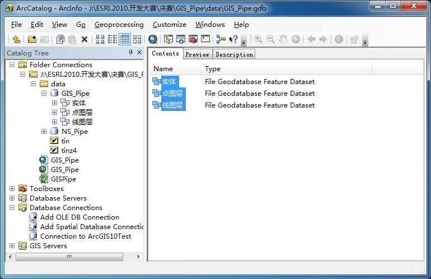Image resolution: width=431 pixels, height=279 pixels.
Task: Switch to the Description tab
Action: [x=234, y=54]
